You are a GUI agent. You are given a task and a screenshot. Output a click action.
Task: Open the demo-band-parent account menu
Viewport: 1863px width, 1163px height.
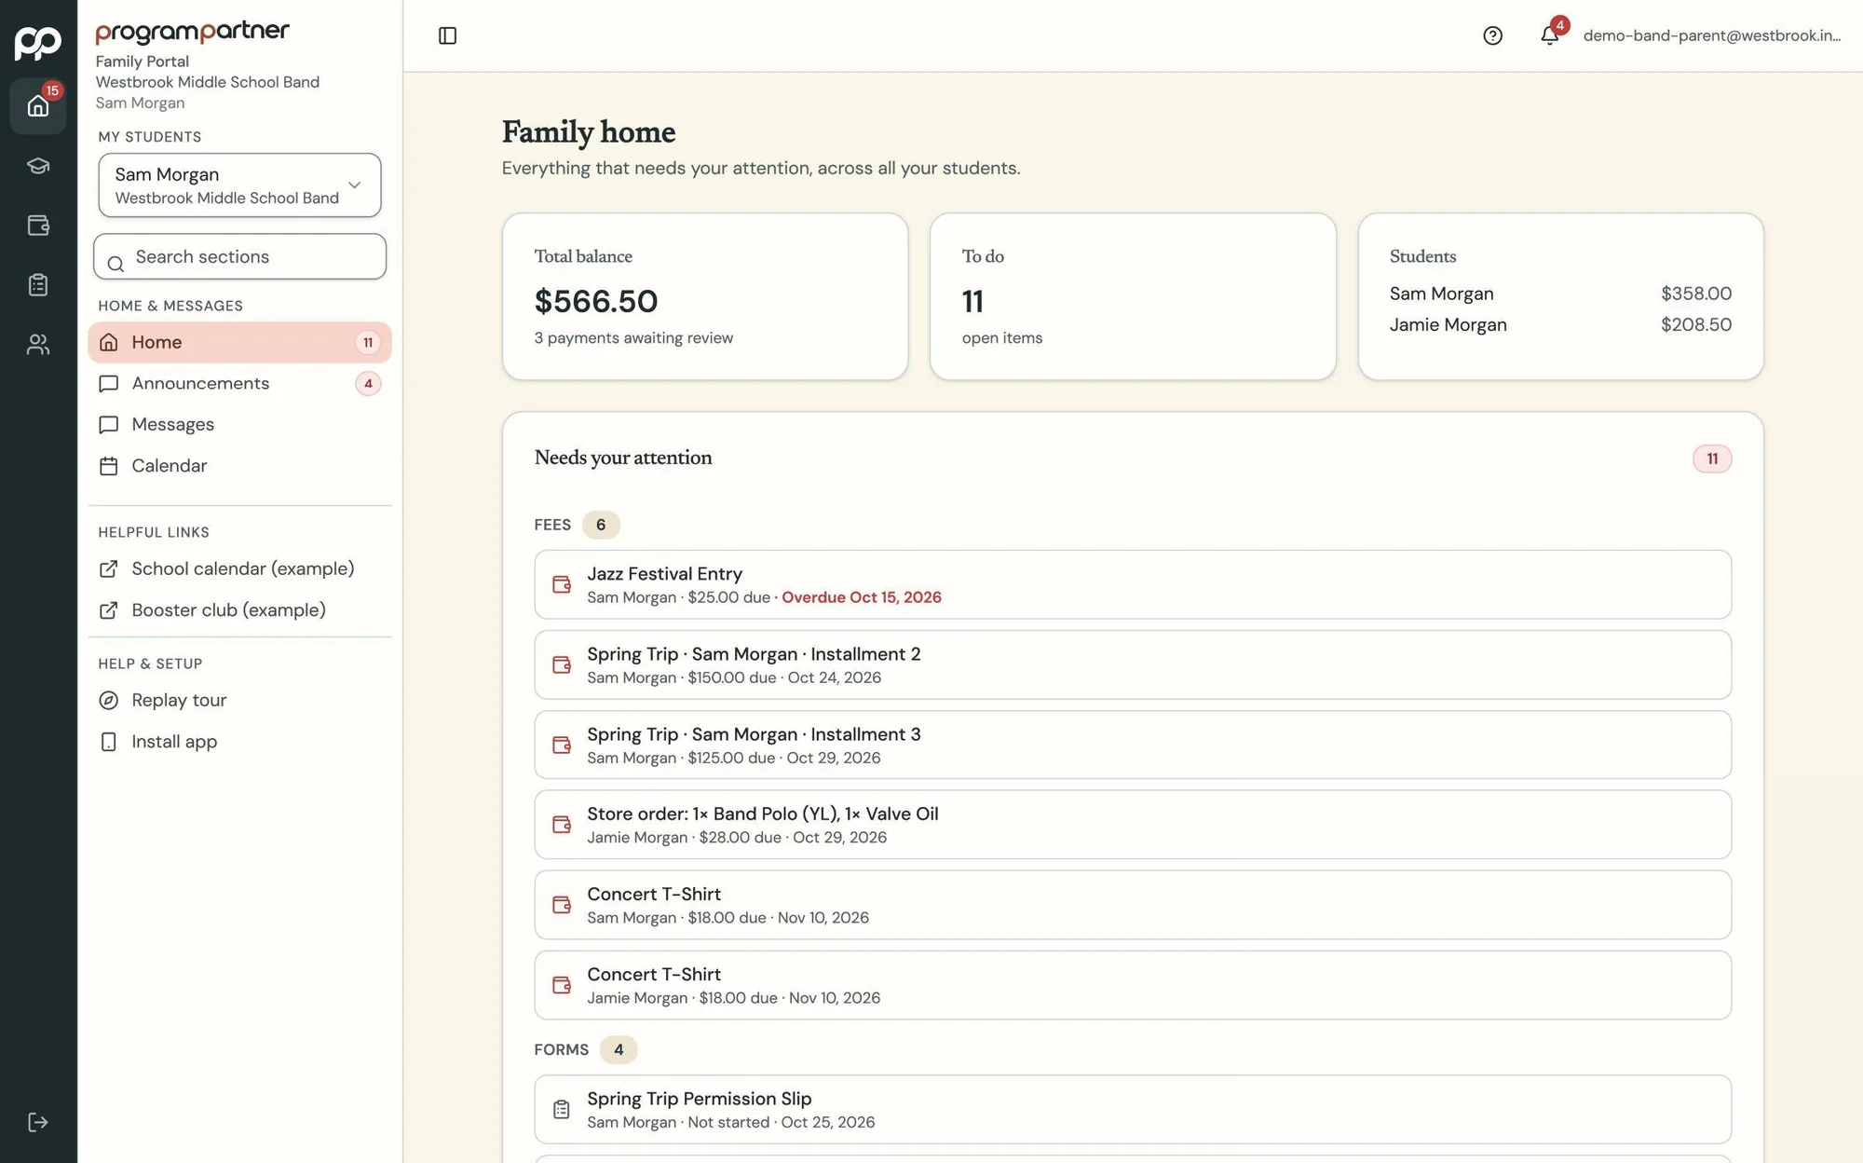point(1712,35)
